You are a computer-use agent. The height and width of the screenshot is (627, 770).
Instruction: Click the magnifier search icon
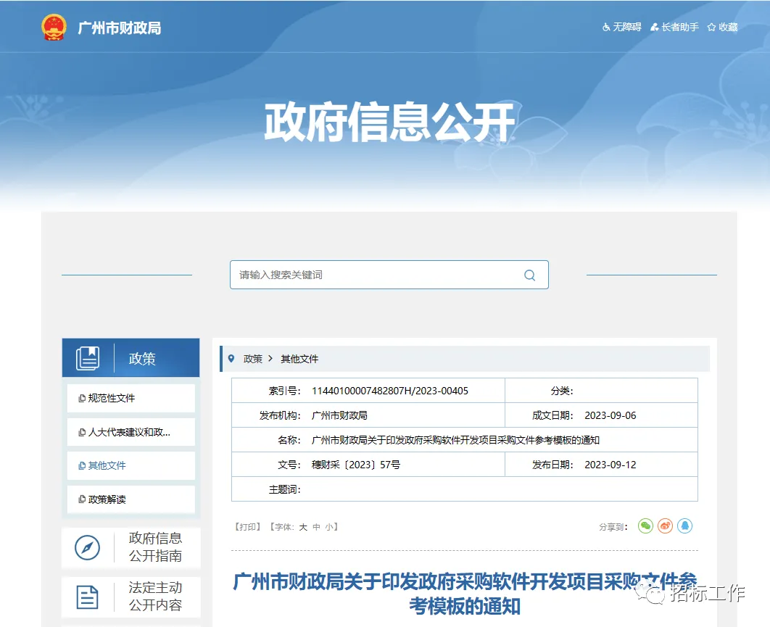click(x=529, y=275)
